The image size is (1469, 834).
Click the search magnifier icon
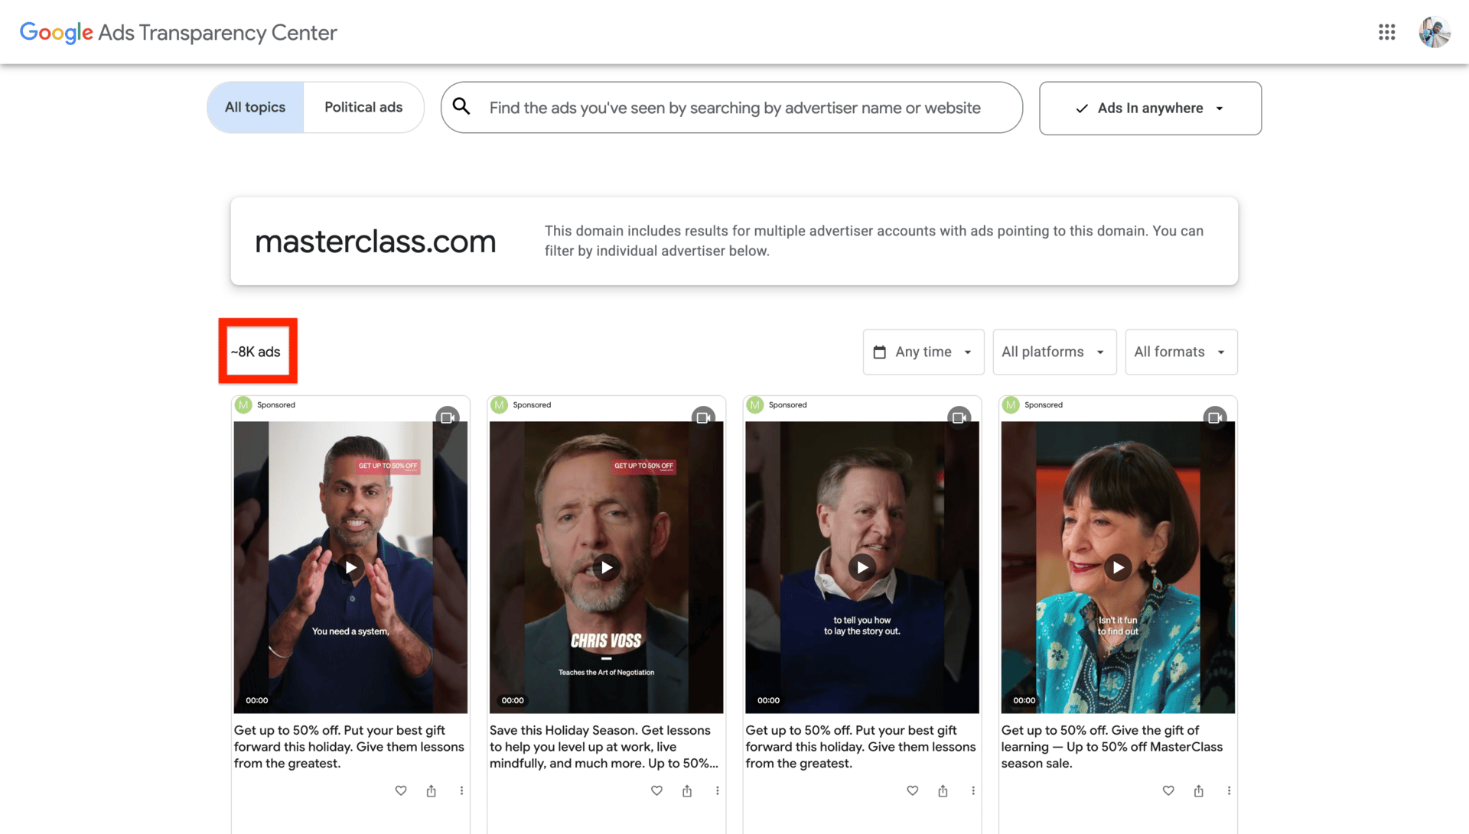pyautogui.click(x=461, y=107)
